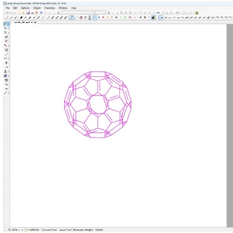Image resolution: width=233 pixels, height=233 pixels.
Task: Click the fullerene structure on the canvas
Action: coord(98,105)
